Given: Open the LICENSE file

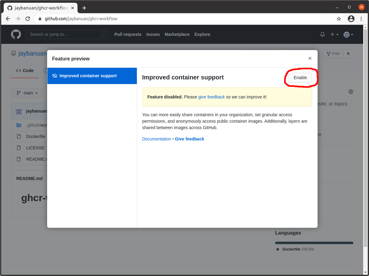Looking at the screenshot, I should point(35,148).
